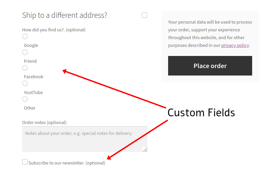
Task: Select the YouTube radio circle
Action: tap(25, 83)
